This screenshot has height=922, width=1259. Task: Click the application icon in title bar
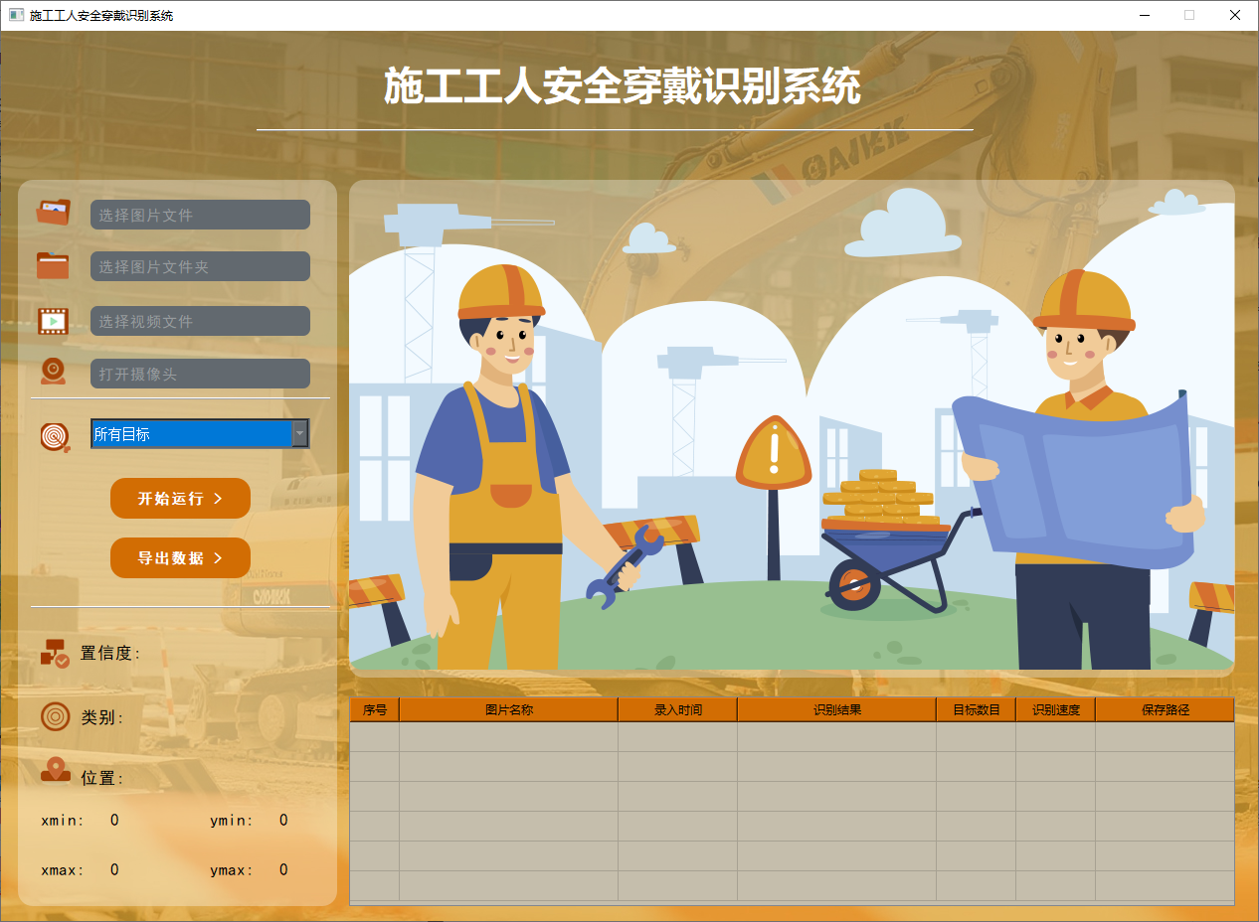(16, 15)
